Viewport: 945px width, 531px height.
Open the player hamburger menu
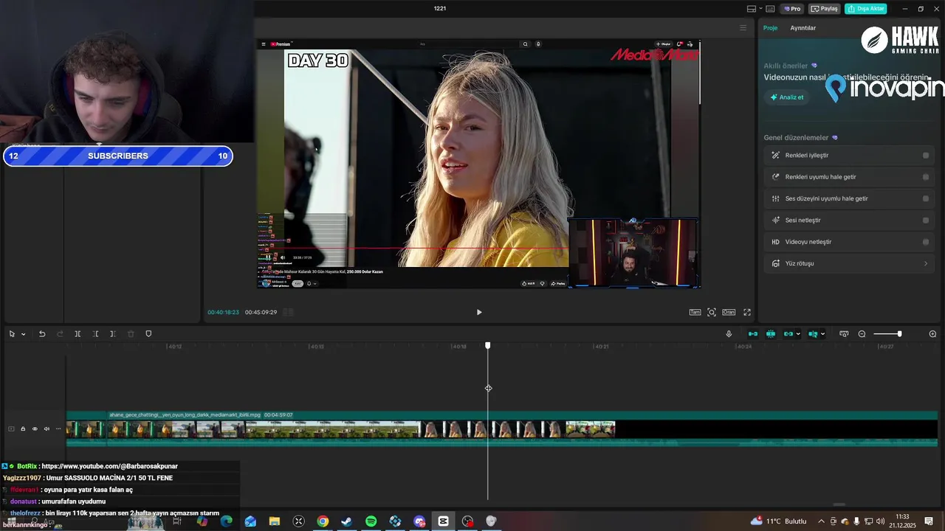(x=743, y=28)
